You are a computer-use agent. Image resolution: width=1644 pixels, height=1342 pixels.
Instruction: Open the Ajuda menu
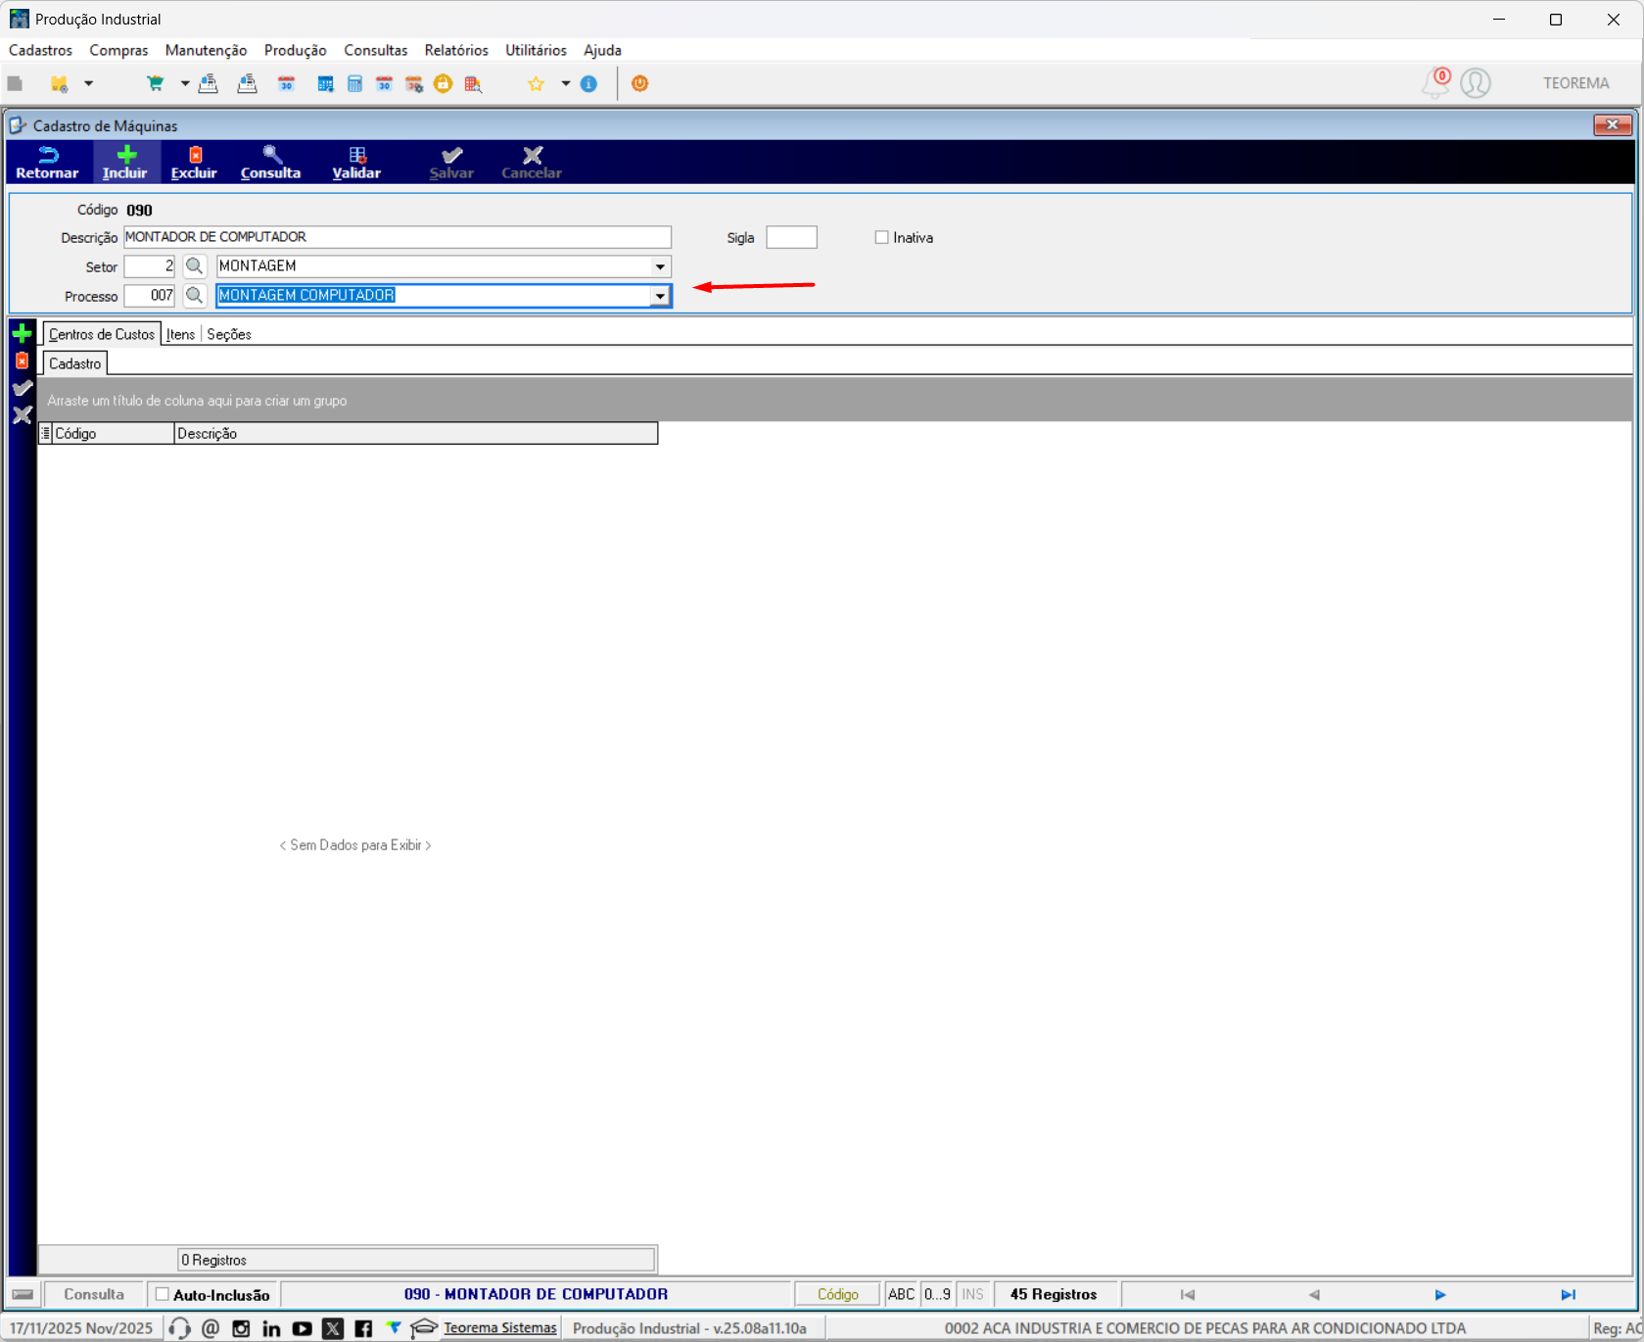coord(602,50)
